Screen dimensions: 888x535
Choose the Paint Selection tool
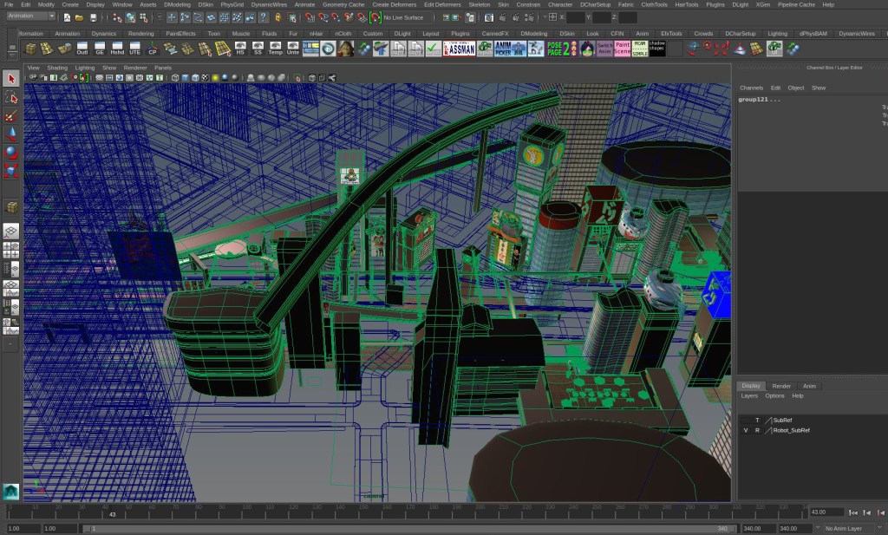pos(11,116)
